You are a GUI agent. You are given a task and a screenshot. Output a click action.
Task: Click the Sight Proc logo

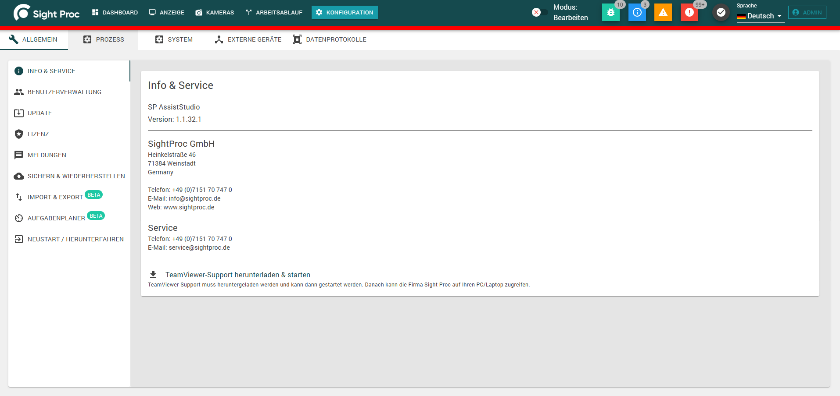(x=47, y=13)
